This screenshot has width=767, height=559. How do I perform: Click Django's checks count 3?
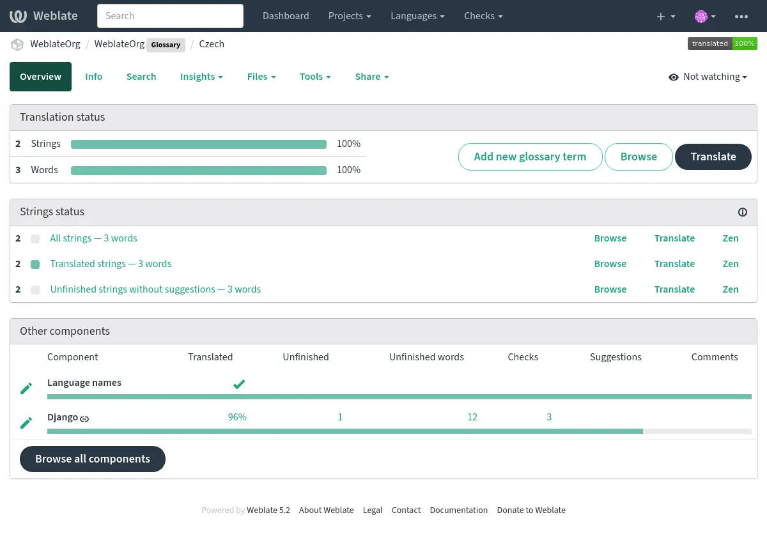(549, 417)
